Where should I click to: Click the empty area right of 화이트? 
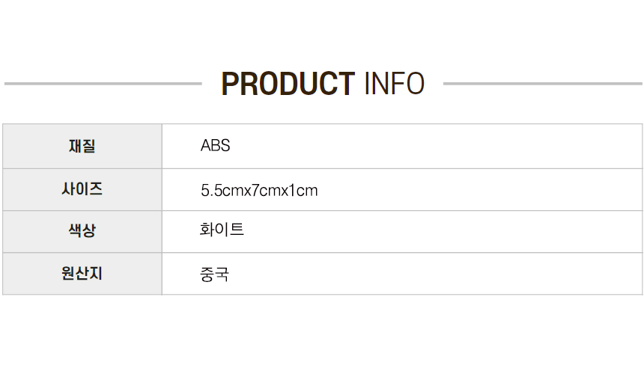click(443, 231)
